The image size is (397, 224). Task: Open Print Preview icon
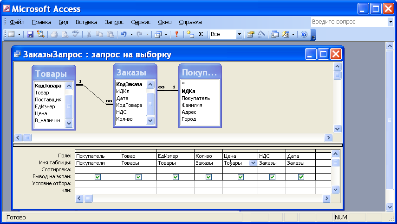(x=65, y=34)
